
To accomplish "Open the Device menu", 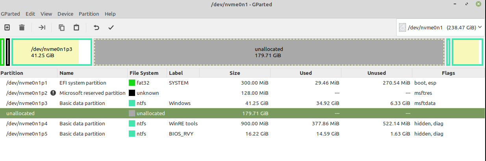I will [x=65, y=14].
